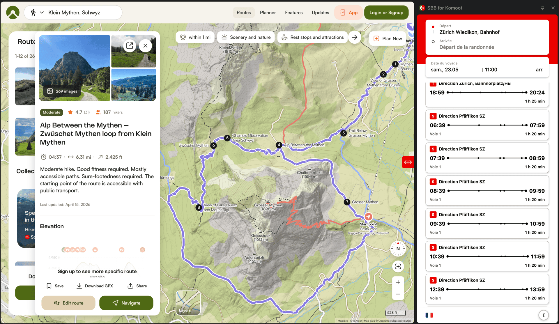Viewport: 559px width, 324px height.
Task: Expand the 10:39 Pfäffikon SZ connection
Action: (487, 256)
